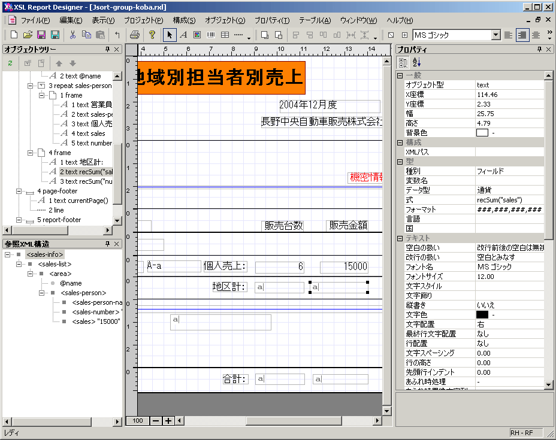This screenshot has width=556, height=440.
Task: Click the send to back icon
Action: [x=279, y=35]
